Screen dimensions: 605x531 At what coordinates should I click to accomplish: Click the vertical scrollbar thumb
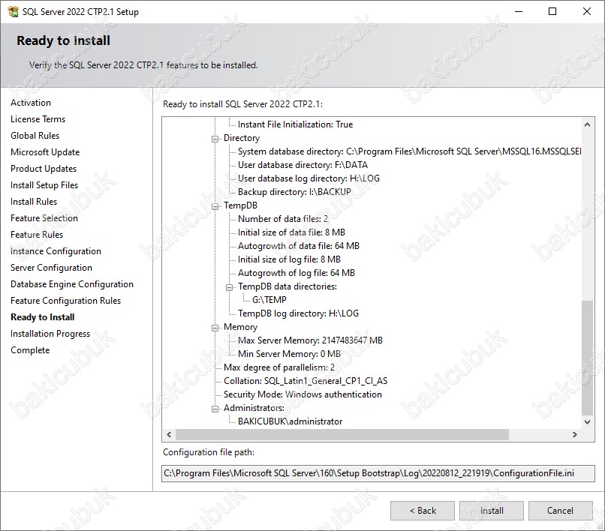(587, 358)
